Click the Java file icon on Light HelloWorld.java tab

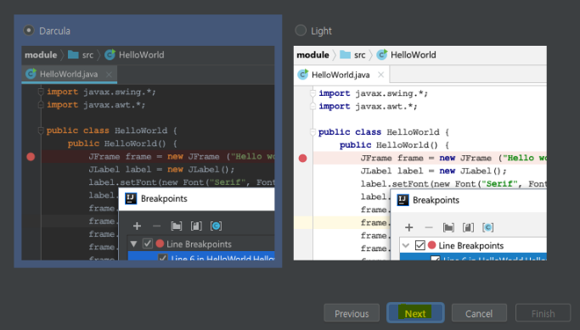[302, 75]
